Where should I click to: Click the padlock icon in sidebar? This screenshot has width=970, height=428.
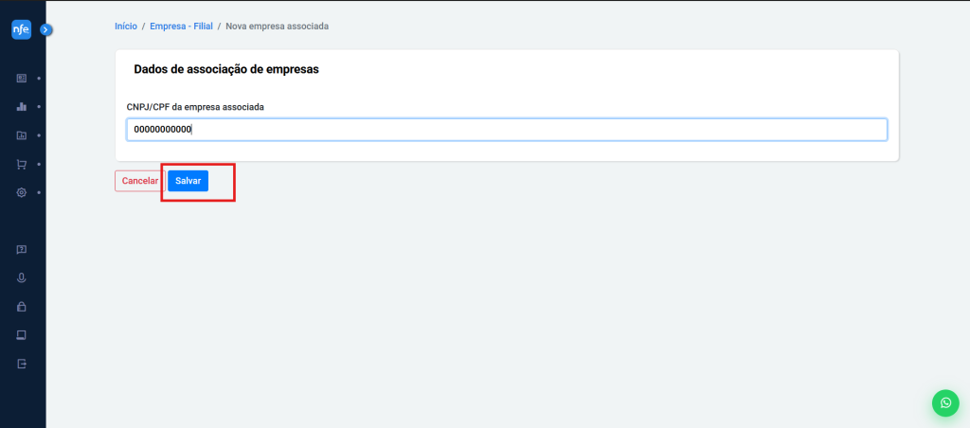[x=21, y=307]
